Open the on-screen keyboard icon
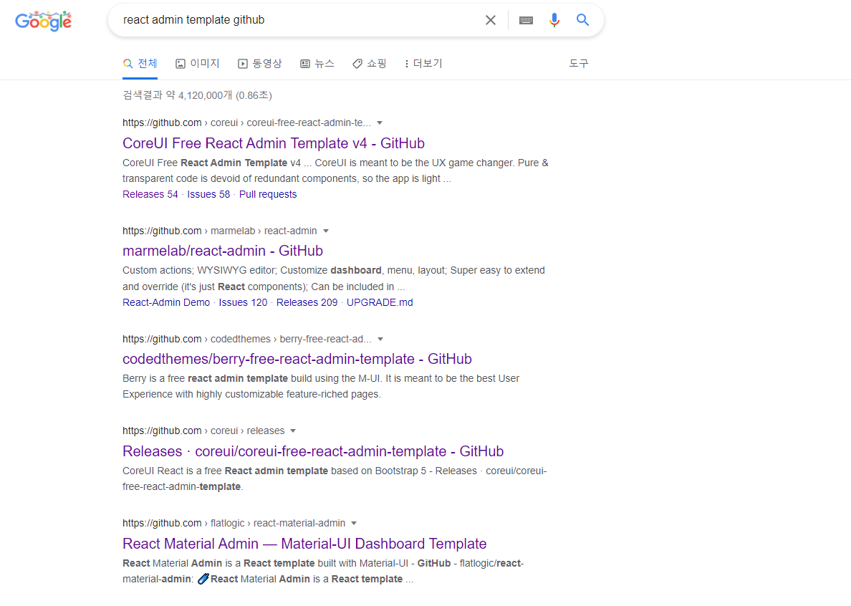 pos(526,20)
